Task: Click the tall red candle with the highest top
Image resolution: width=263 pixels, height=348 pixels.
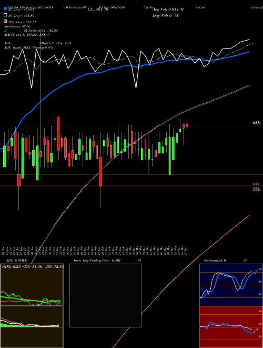Action: point(58,134)
